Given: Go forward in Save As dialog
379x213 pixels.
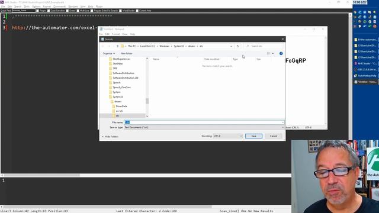Looking at the screenshot, I should click(109, 46).
